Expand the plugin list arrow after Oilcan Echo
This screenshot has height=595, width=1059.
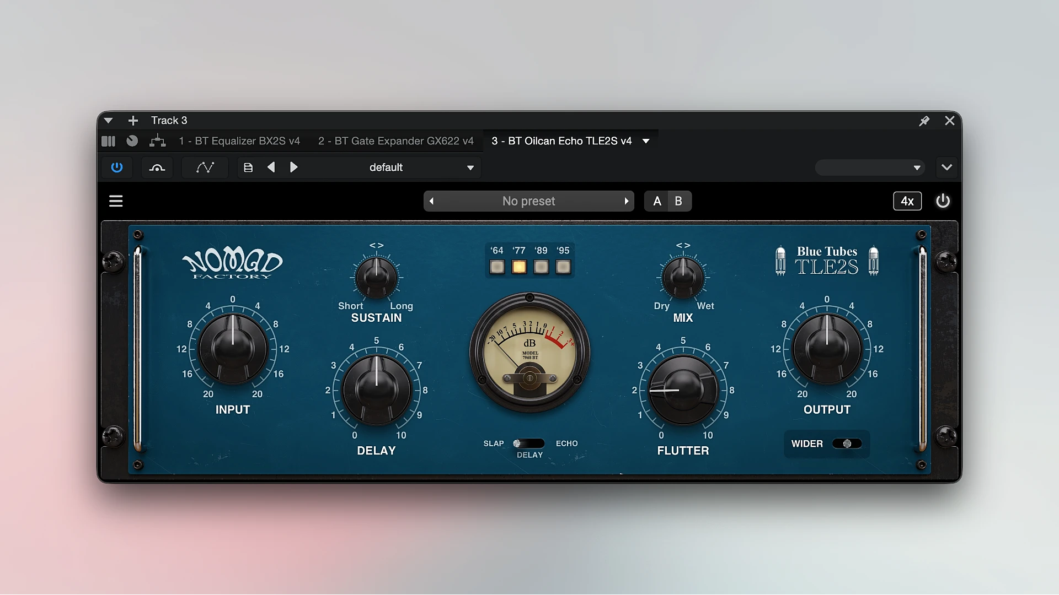point(646,141)
